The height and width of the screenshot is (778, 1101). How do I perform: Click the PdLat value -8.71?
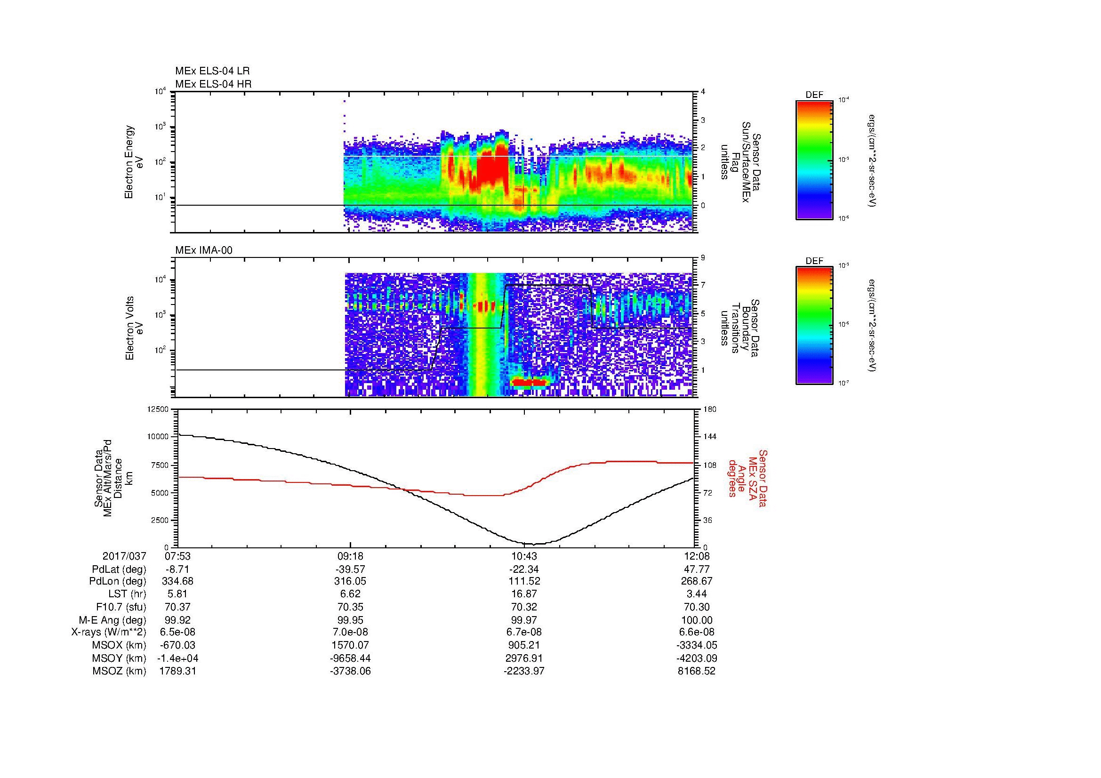(x=177, y=569)
